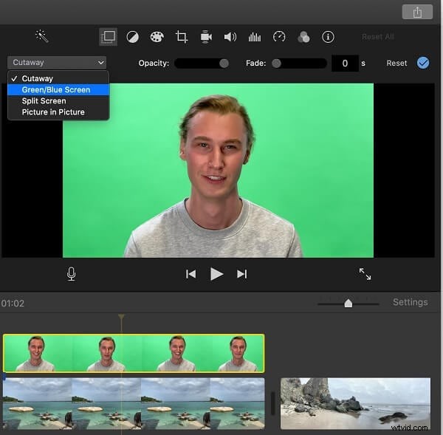This screenshot has height=435, width=443.
Task: Open the clip filter and audio effects tool
Action: pyautogui.click(x=303, y=37)
